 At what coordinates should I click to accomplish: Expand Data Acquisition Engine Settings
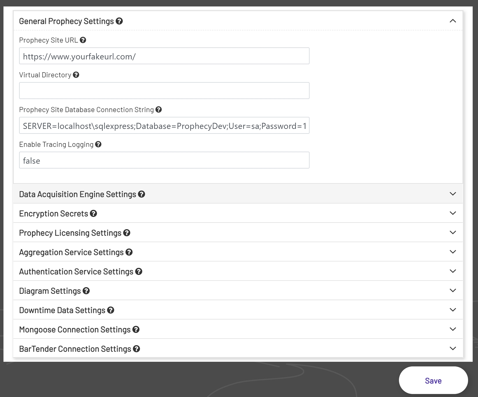coord(453,193)
